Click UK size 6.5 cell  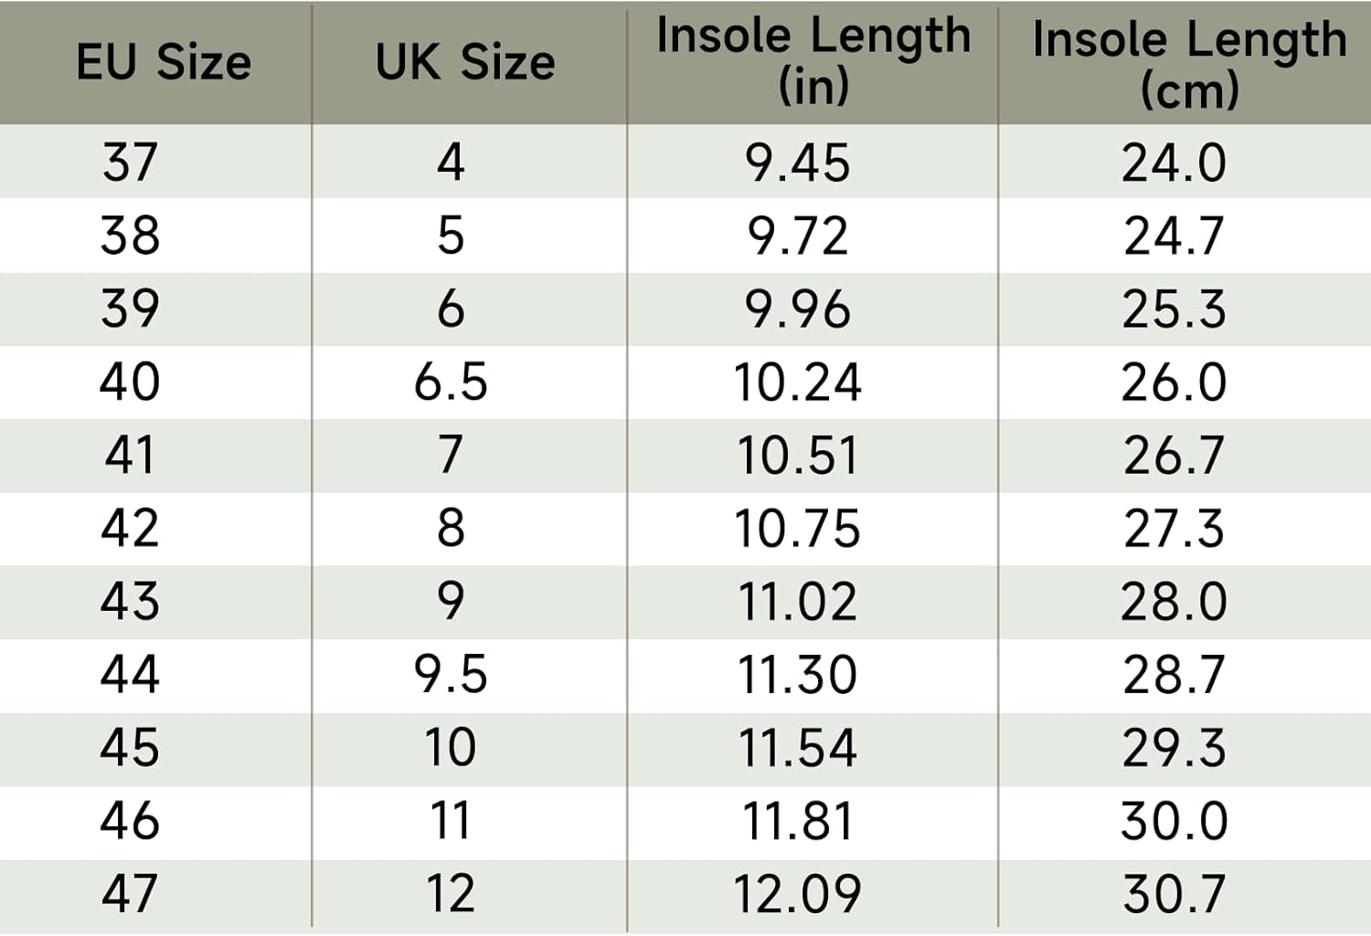pos(451,382)
